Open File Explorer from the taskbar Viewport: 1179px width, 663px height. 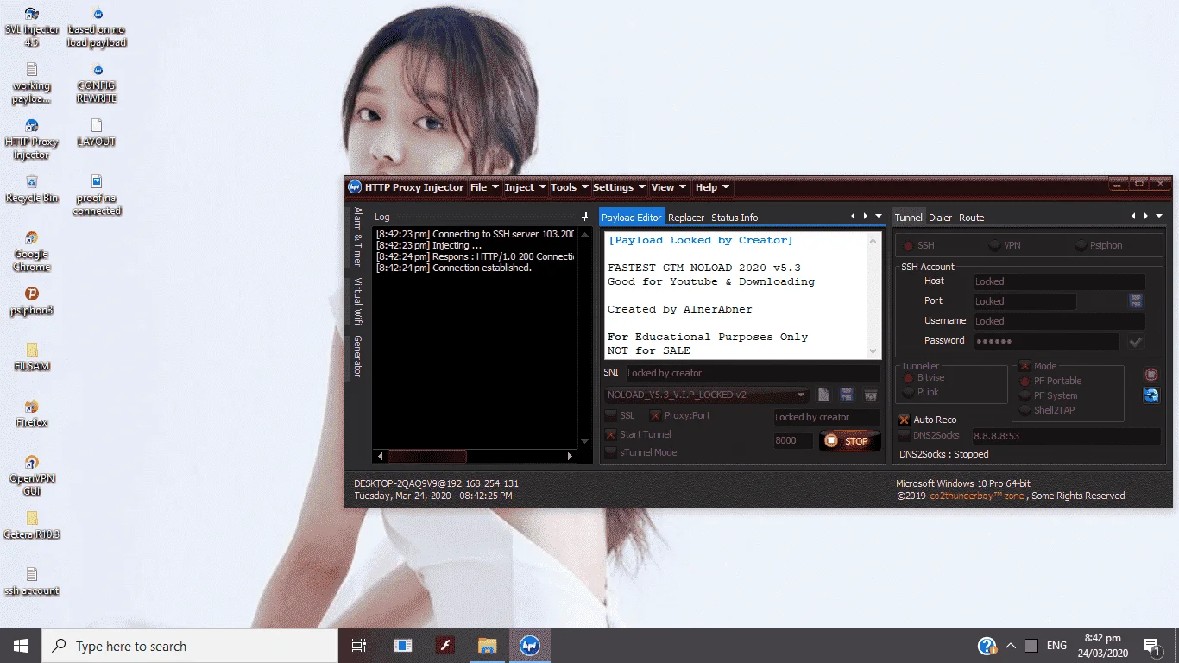(x=488, y=646)
